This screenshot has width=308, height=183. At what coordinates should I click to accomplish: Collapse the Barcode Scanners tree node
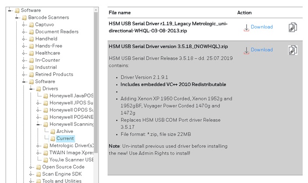point(18,18)
